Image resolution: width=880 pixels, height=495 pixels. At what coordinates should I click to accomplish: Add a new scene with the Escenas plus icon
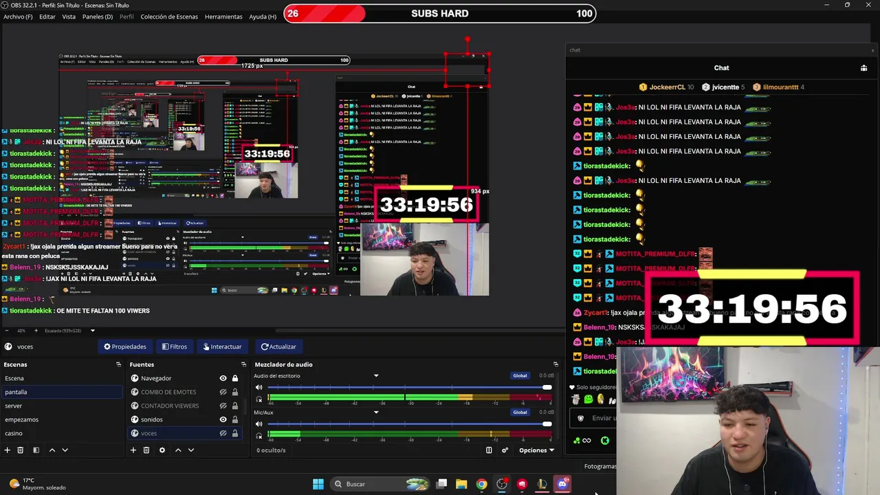pyautogui.click(x=8, y=450)
